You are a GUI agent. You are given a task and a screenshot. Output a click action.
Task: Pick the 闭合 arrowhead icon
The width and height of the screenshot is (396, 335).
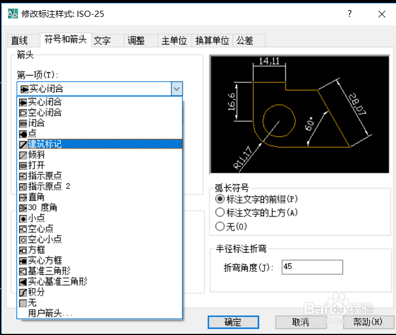point(23,124)
